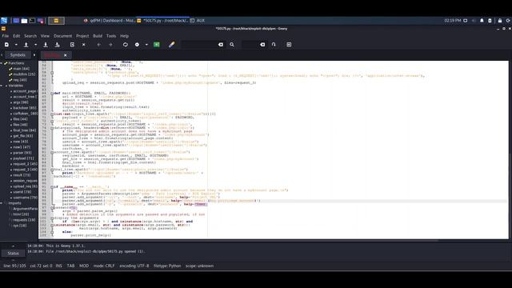Open the Tools menu

tap(111, 36)
